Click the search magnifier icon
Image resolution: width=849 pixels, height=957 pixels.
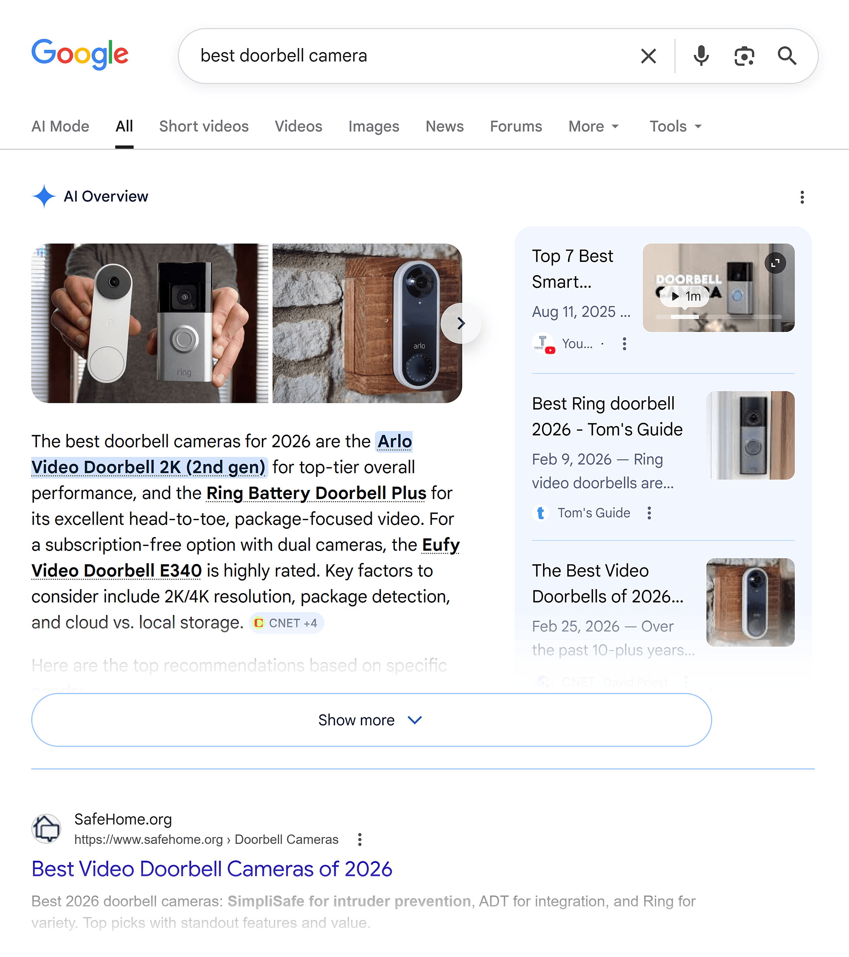787,56
